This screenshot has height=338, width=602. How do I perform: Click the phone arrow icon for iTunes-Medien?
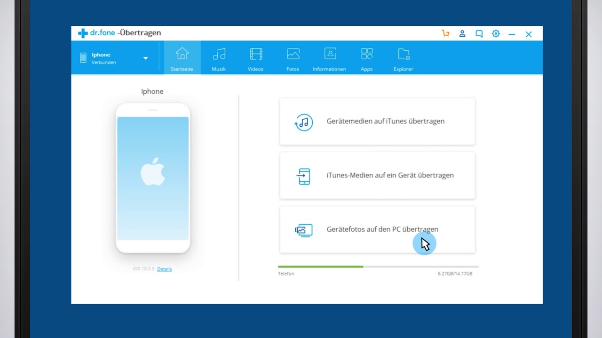(304, 176)
